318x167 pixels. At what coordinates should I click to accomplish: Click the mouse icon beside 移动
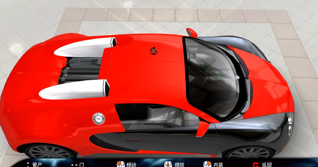click(x=119, y=164)
